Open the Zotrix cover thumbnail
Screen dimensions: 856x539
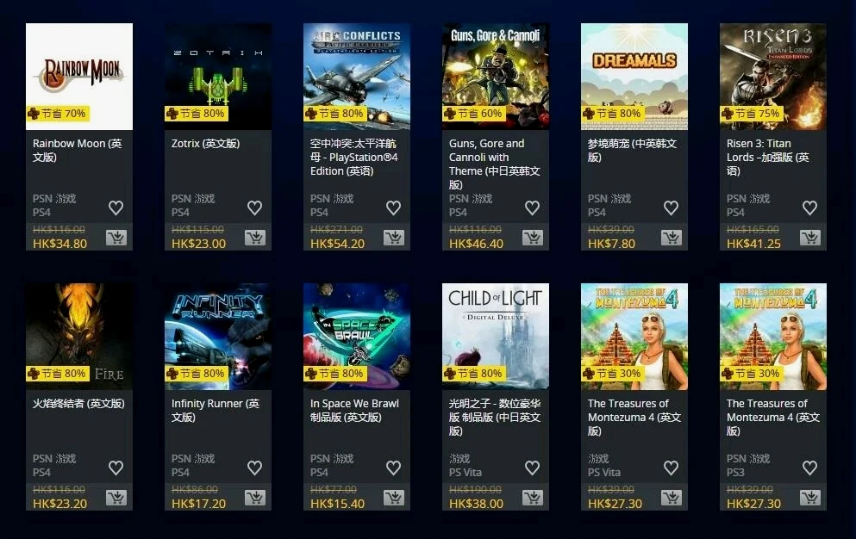[218, 77]
